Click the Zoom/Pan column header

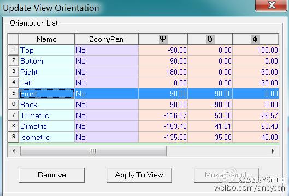point(107,39)
